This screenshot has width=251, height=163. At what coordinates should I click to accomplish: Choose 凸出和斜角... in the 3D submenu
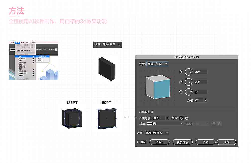point(43,56)
